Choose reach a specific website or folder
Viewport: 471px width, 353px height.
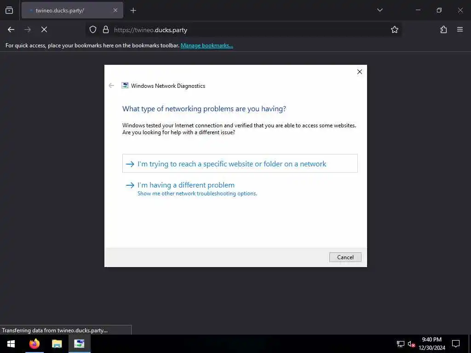(240, 164)
